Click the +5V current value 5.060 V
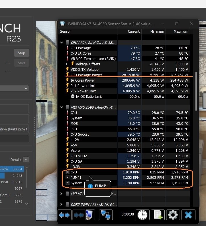This screenshot has width=206, height=226. click(133, 145)
